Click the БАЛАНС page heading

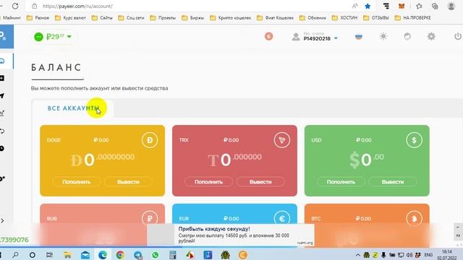(x=56, y=67)
